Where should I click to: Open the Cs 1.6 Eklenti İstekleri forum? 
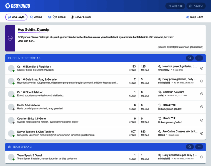click(30, 92)
